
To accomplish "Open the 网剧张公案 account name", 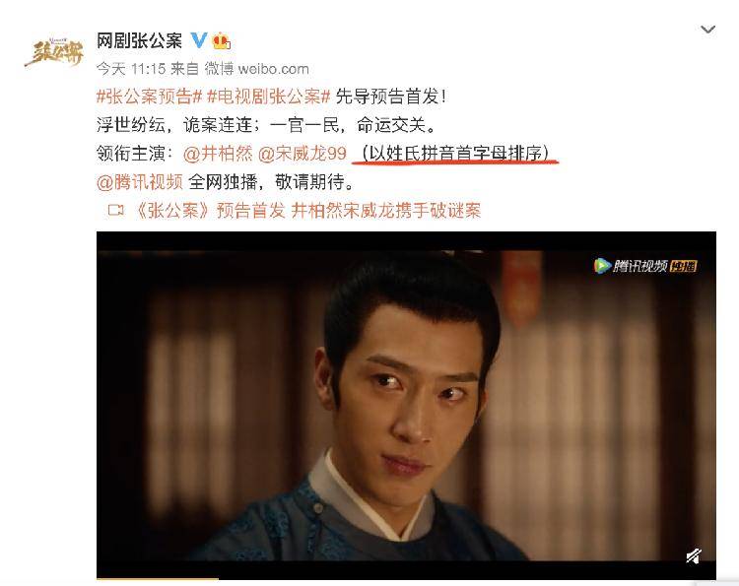I will pos(139,41).
